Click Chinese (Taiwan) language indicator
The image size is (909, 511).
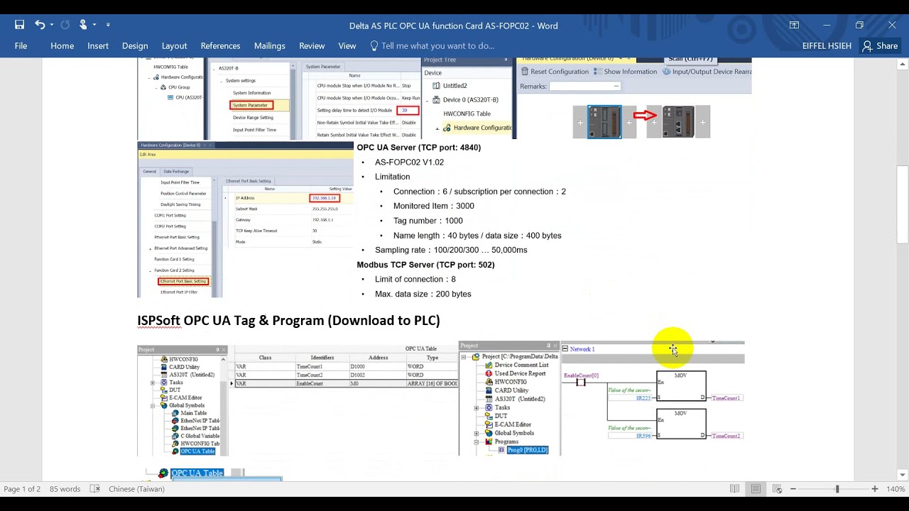coord(136,489)
